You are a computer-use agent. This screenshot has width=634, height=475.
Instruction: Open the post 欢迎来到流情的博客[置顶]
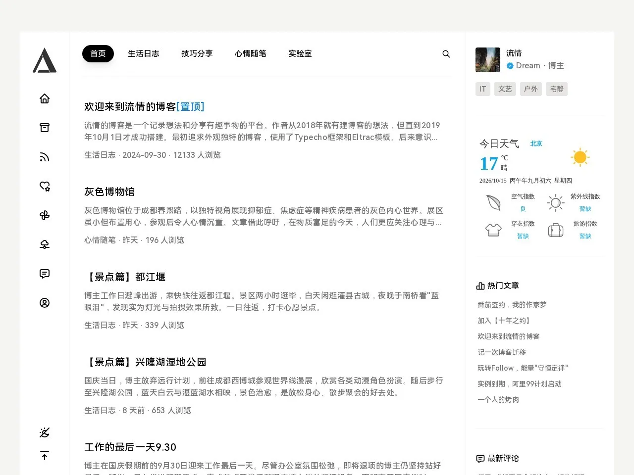click(x=144, y=106)
